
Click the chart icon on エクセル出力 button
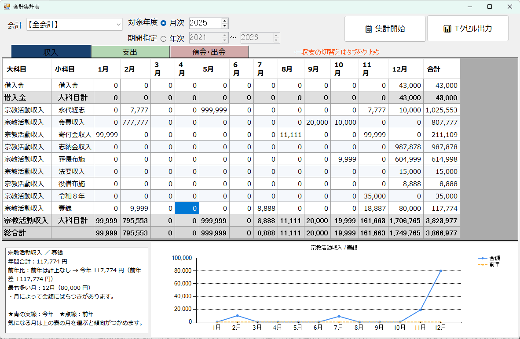[x=447, y=29]
